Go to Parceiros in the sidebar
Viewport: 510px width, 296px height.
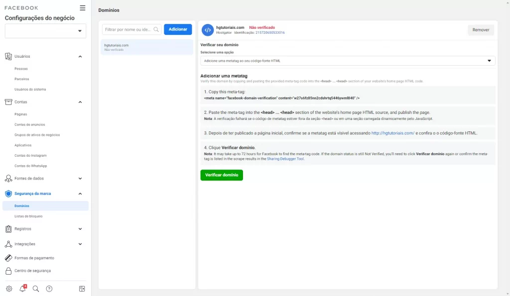[22, 79]
